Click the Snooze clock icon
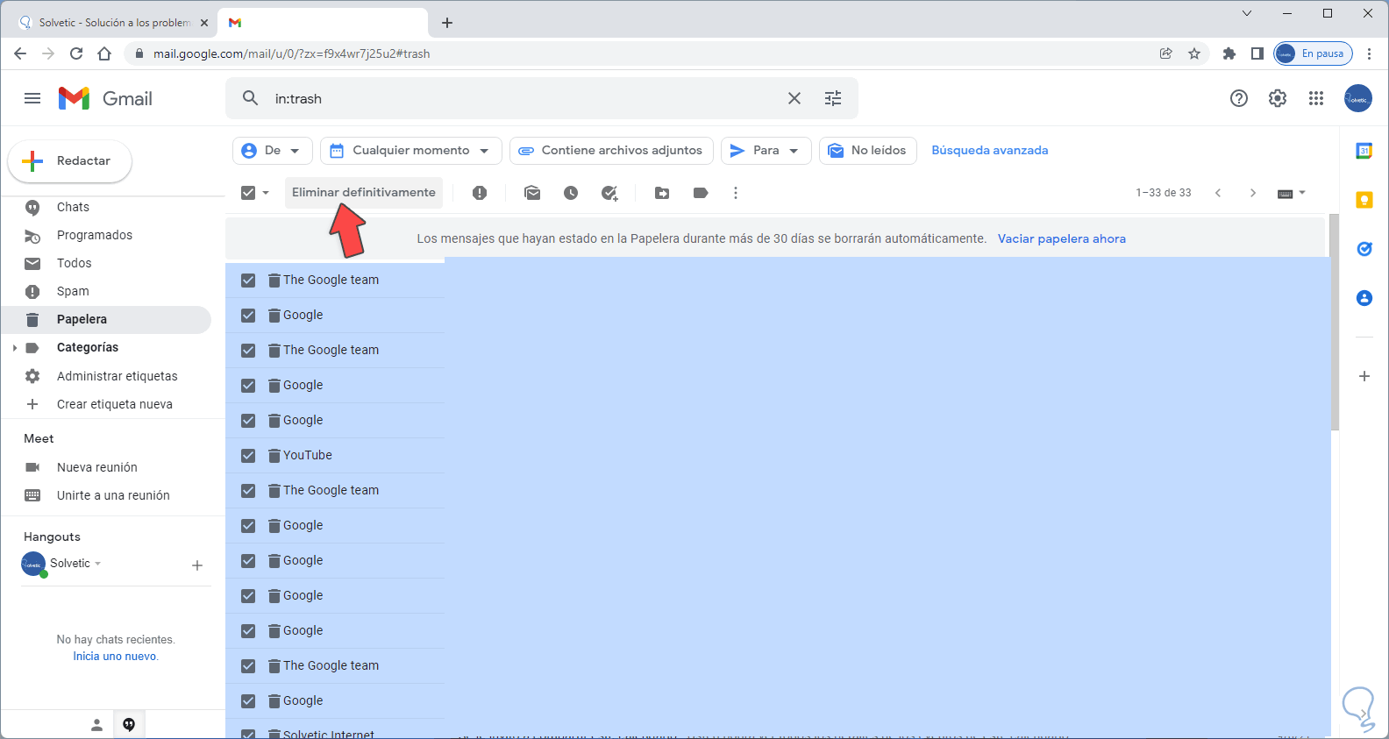1389x739 pixels. (x=571, y=193)
